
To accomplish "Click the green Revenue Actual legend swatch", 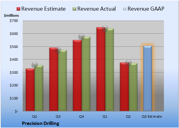I will (x=74, y=9).
